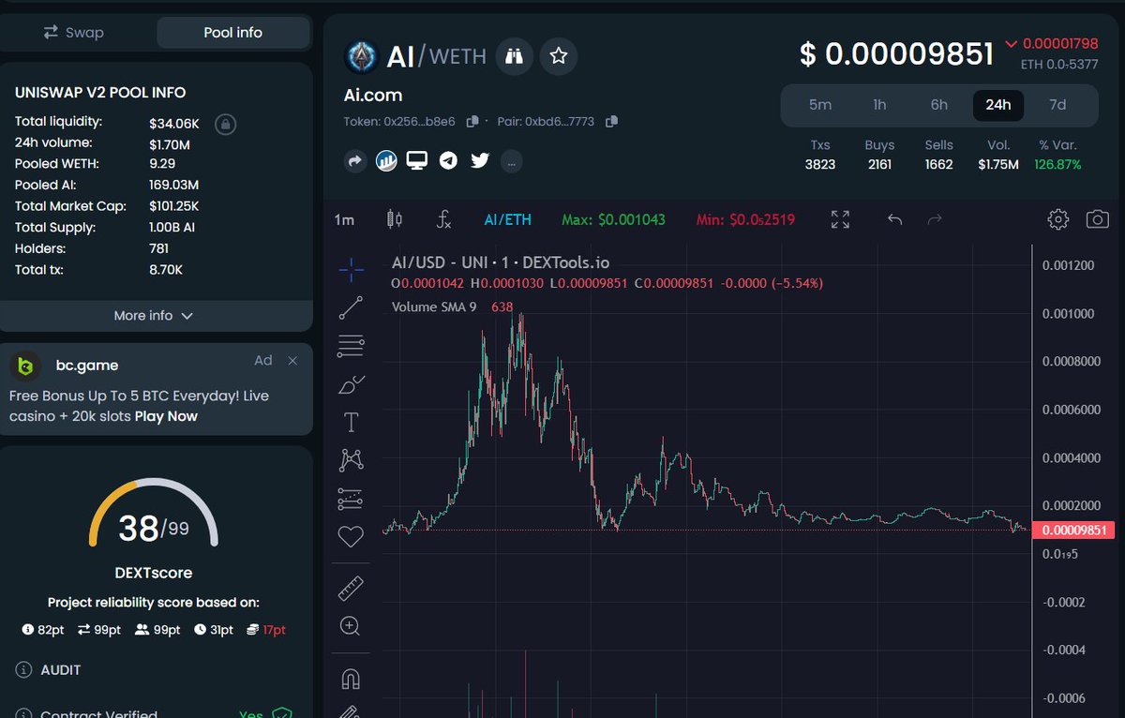Select the pattern drawing tool
1125x718 pixels.
tap(351, 460)
